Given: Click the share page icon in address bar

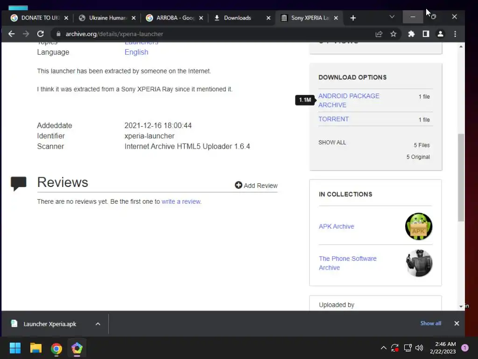Looking at the screenshot, I should tap(379, 34).
